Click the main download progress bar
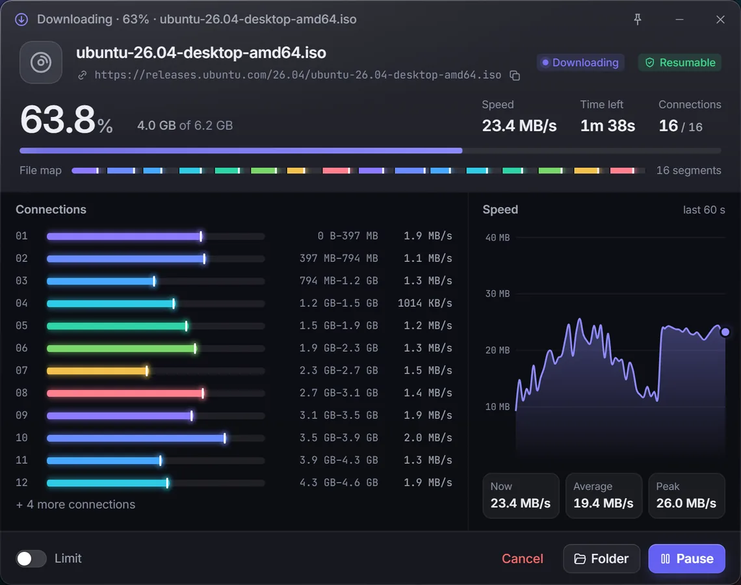 tap(370, 151)
